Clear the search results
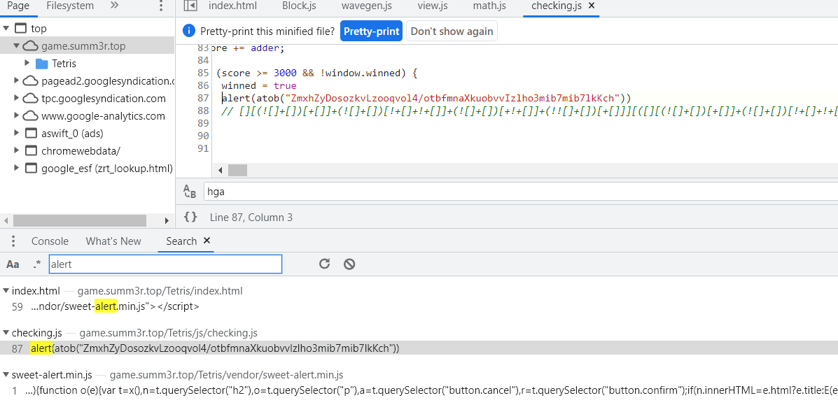The height and width of the screenshot is (419, 838). [349, 264]
